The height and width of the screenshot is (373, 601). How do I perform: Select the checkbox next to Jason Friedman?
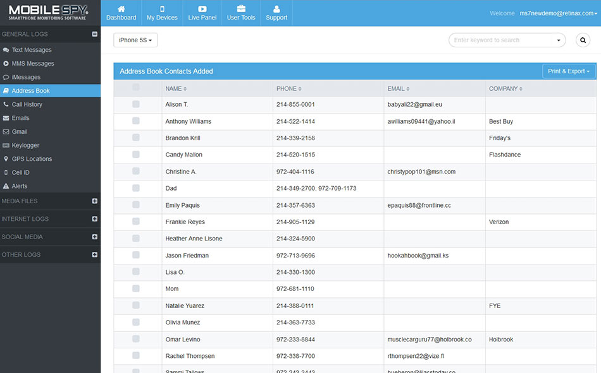[136, 256]
